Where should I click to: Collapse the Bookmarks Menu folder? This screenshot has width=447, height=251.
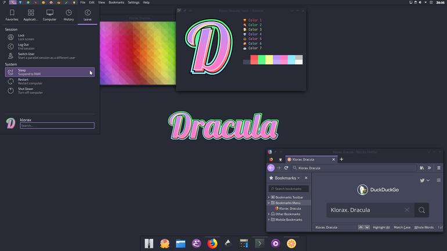click(x=269, y=203)
